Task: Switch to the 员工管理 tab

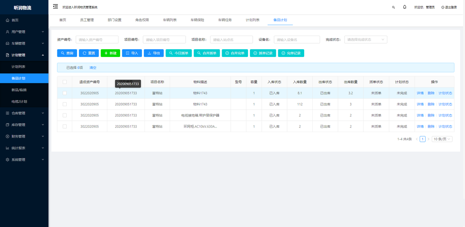Action: click(x=87, y=20)
